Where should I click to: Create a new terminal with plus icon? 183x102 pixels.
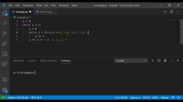[x=152, y=61]
